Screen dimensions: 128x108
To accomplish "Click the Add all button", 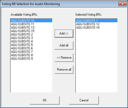I will point(64,45).
